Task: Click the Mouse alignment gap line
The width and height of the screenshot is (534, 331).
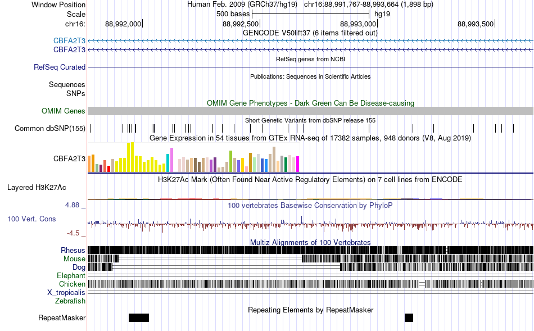Action: (x=210, y=259)
